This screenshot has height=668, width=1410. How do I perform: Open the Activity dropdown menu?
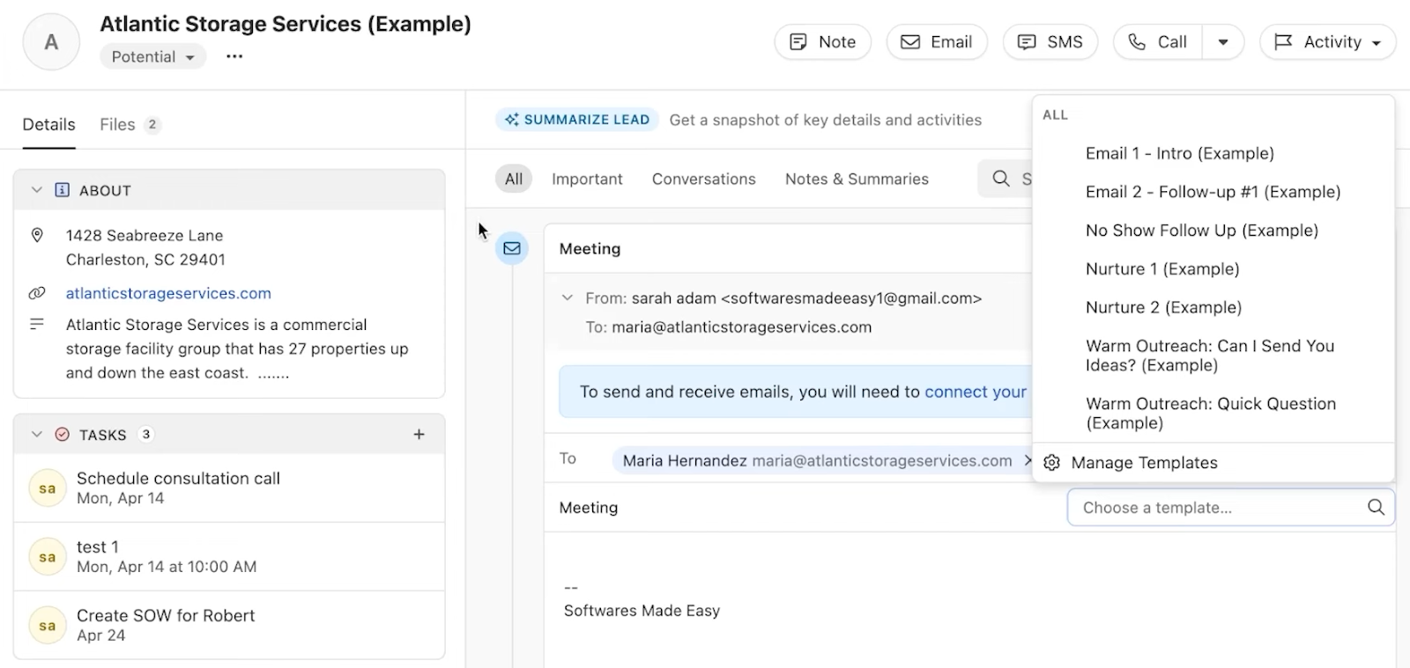pos(1327,42)
